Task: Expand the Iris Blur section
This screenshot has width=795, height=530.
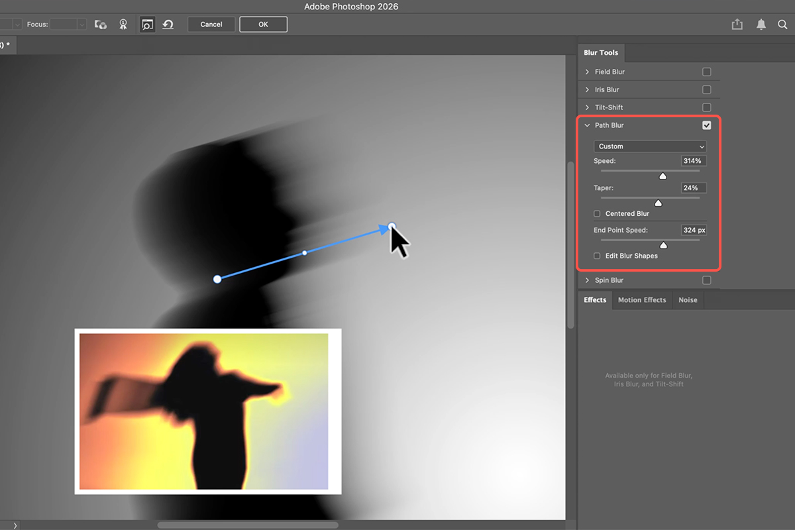Action: click(x=587, y=89)
